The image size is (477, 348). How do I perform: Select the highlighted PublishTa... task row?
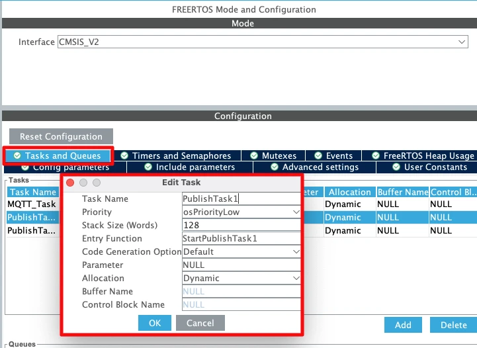tap(32, 217)
